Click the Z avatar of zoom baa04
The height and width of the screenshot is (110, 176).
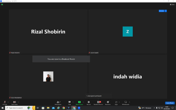pos(128,32)
